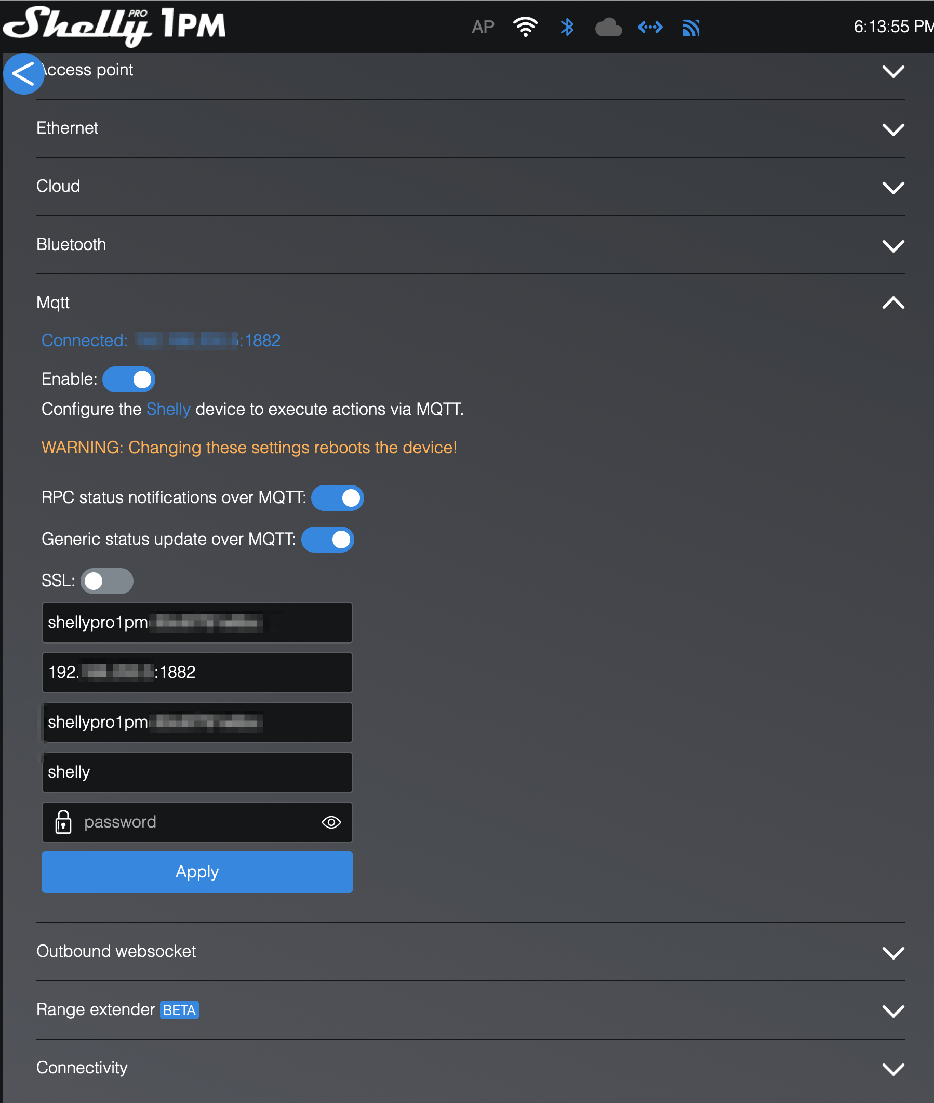Toggle Generic status update over MQTT
Viewport: 934px width, 1103px height.
click(328, 540)
